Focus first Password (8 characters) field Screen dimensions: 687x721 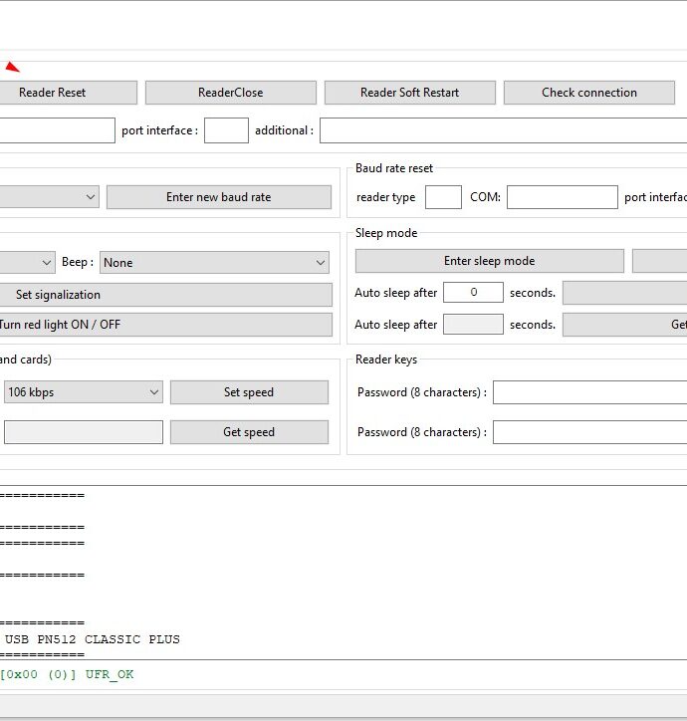590,392
